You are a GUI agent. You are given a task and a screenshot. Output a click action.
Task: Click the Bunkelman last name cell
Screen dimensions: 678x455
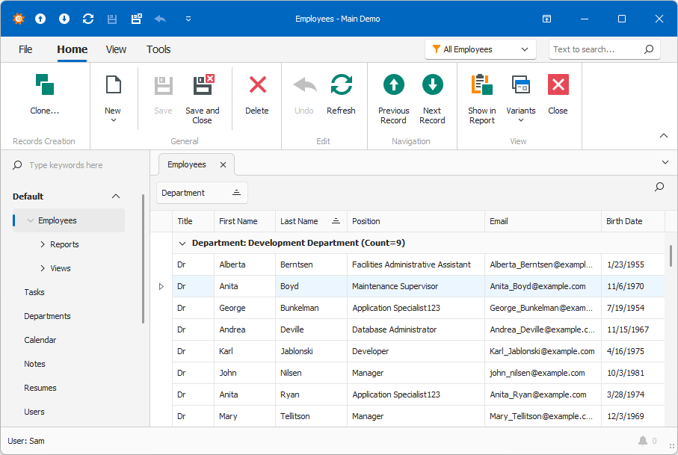click(311, 308)
